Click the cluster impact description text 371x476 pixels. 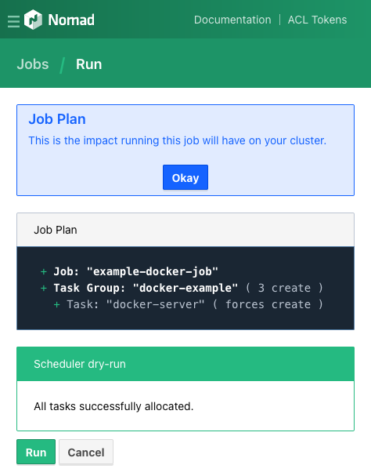tap(178, 140)
